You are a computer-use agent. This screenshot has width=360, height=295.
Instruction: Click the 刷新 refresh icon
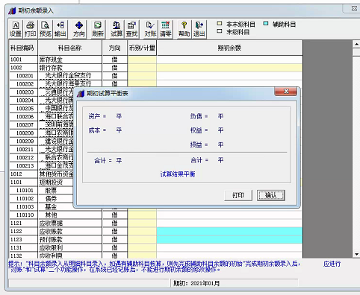(x=98, y=29)
